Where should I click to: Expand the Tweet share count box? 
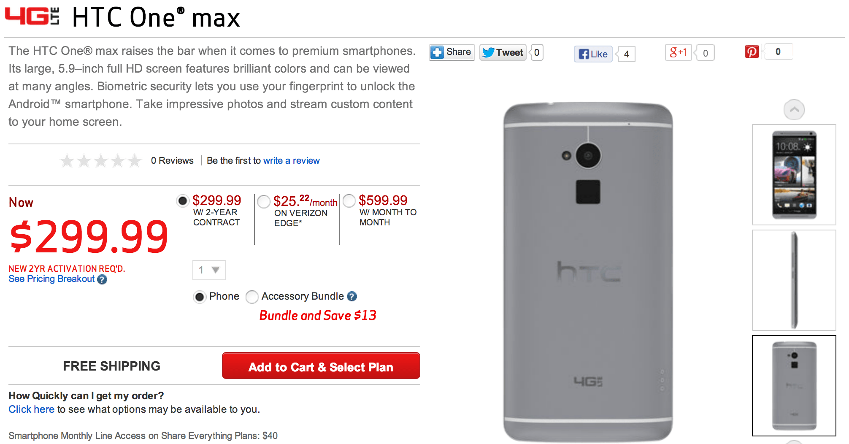click(536, 52)
